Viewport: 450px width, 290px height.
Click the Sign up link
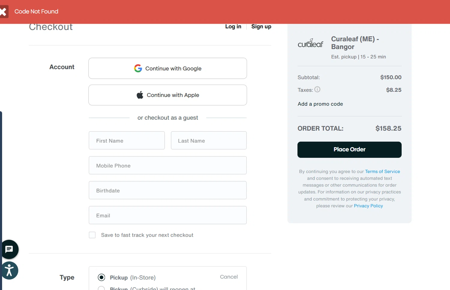click(x=261, y=26)
